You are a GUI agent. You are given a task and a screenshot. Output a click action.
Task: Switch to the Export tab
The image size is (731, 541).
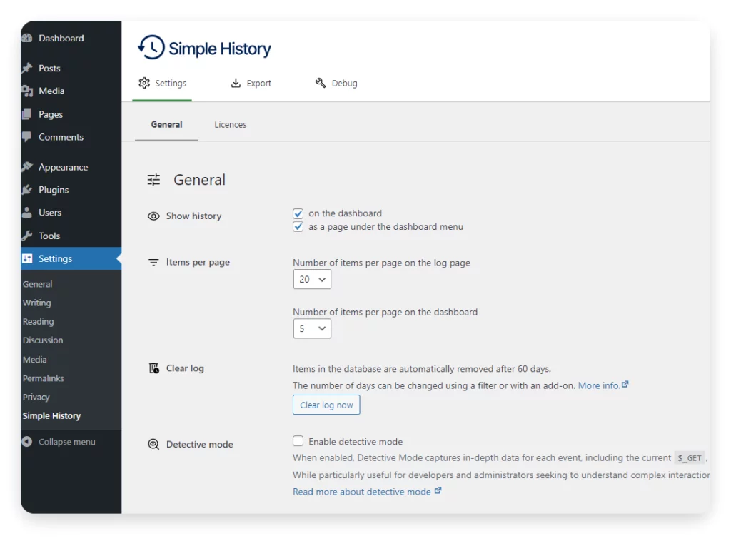tap(251, 84)
